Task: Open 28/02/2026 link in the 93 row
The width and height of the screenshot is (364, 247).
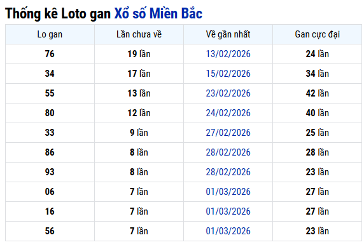Action: point(228,172)
